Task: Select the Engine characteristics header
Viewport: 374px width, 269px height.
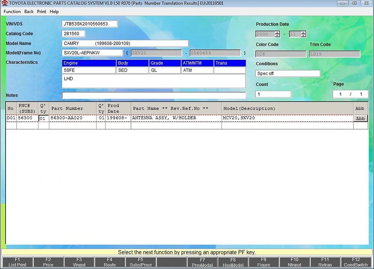Action: pos(89,63)
